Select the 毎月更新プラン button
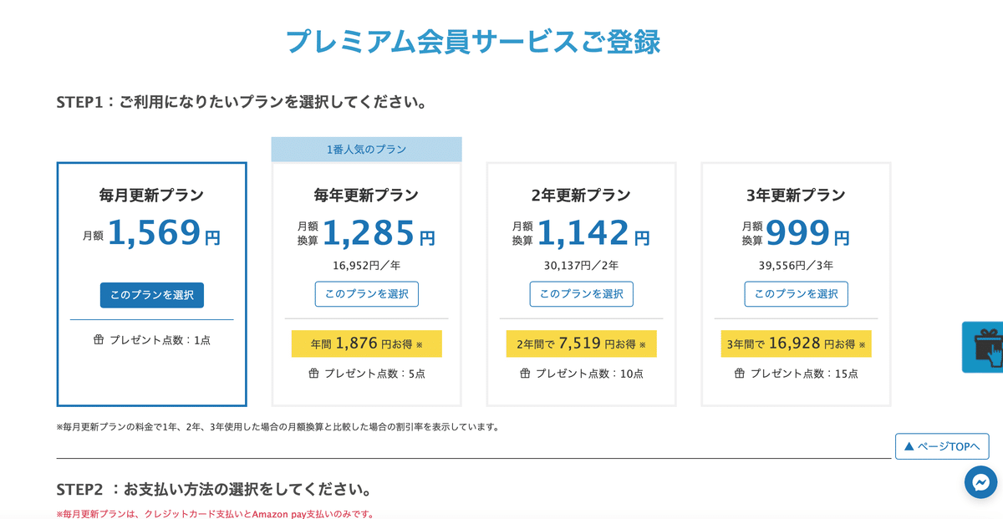The height and width of the screenshot is (519, 1003). coord(152,295)
